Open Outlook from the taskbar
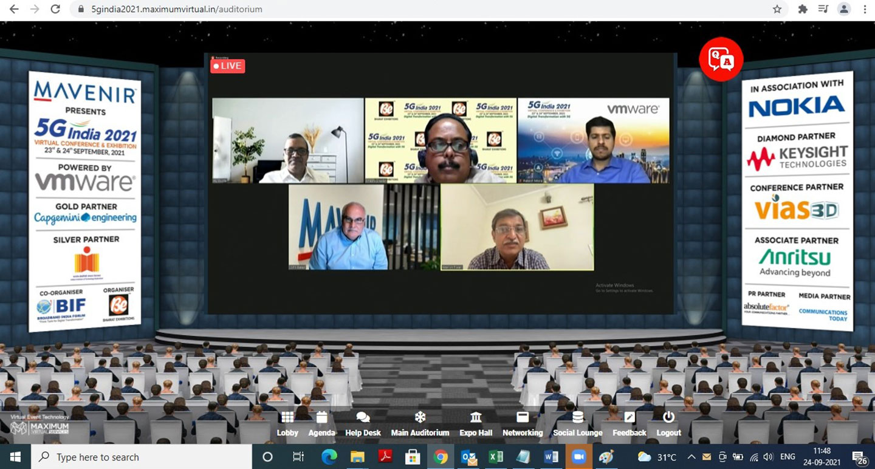The width and height of the screenshot is (875, 469). click(468, 457)
